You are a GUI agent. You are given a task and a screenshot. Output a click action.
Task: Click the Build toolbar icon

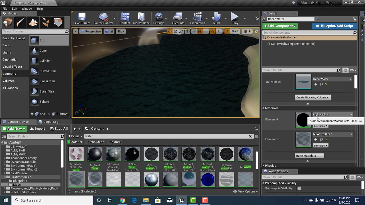click(x=216, y=19)
